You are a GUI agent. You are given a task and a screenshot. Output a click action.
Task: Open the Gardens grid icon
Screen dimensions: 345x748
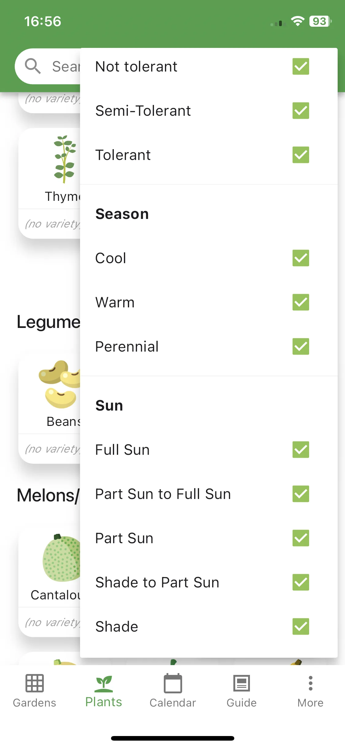pyautogui.click(x=35, y=683)
